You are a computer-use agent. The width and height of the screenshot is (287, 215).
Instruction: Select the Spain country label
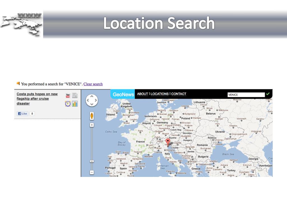pos(123,168)
